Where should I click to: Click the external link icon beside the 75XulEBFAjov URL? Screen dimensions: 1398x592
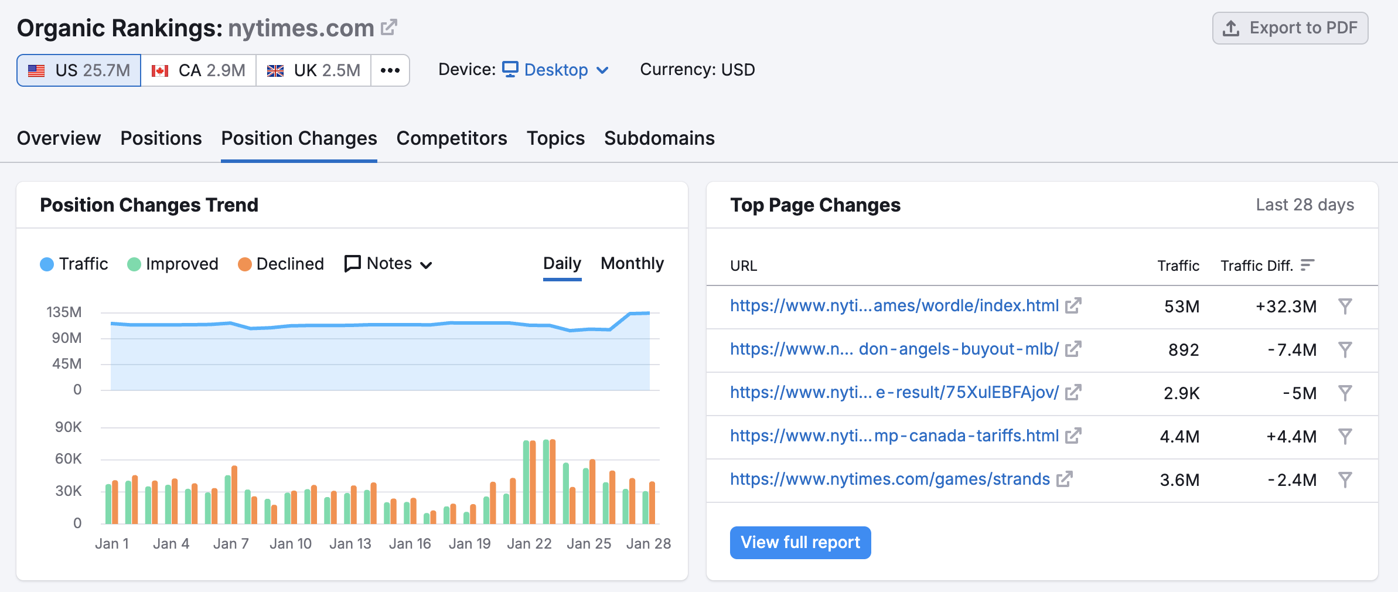pyautogui.click(x=1072, y=393)
